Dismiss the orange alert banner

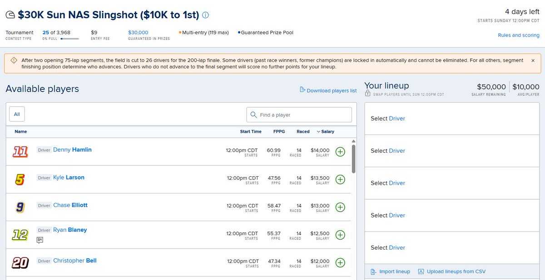click(x=533, y=60)
